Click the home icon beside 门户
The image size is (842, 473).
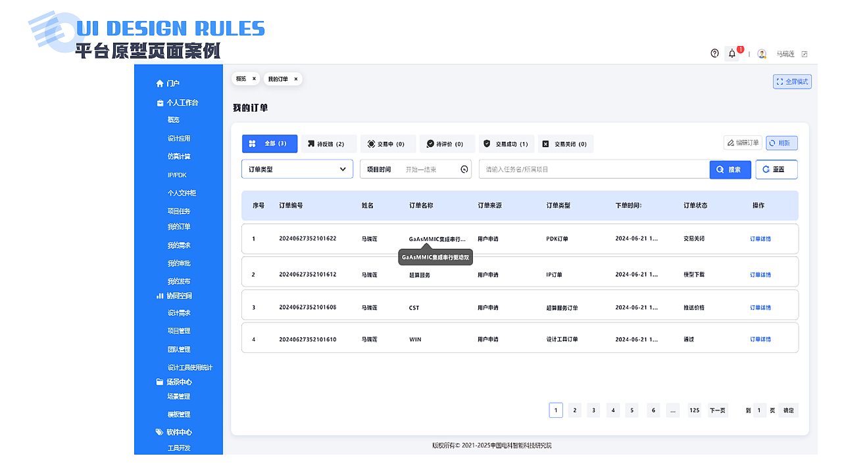tap(159, 83)
